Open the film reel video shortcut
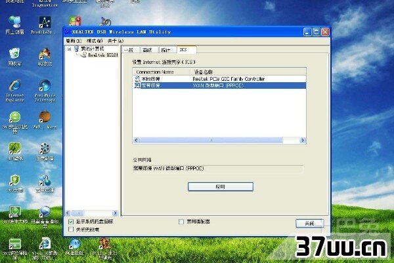 (45, 149)
